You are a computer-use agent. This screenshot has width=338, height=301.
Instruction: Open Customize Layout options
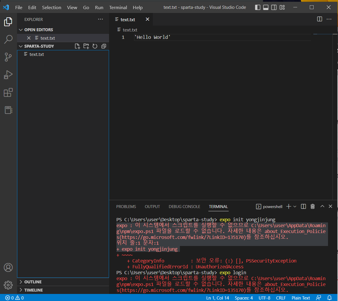(282, 7)
